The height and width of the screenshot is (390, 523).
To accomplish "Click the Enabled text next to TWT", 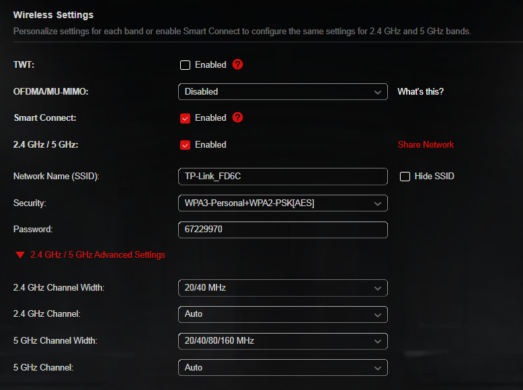I will point(210,64).
